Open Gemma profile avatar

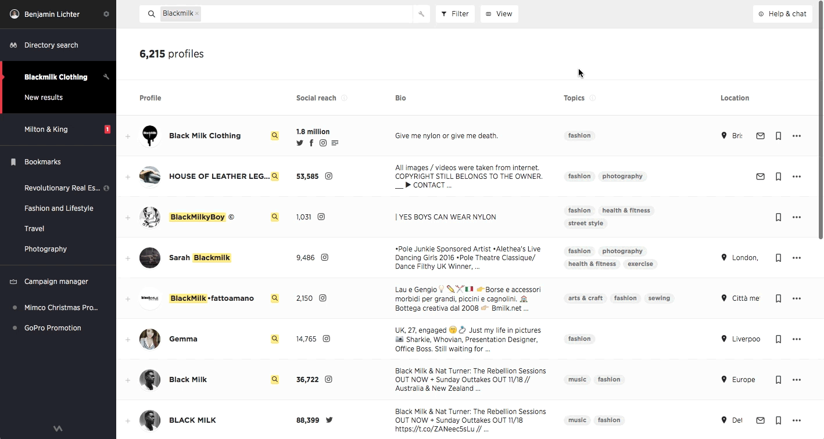[x=150, y=339]
